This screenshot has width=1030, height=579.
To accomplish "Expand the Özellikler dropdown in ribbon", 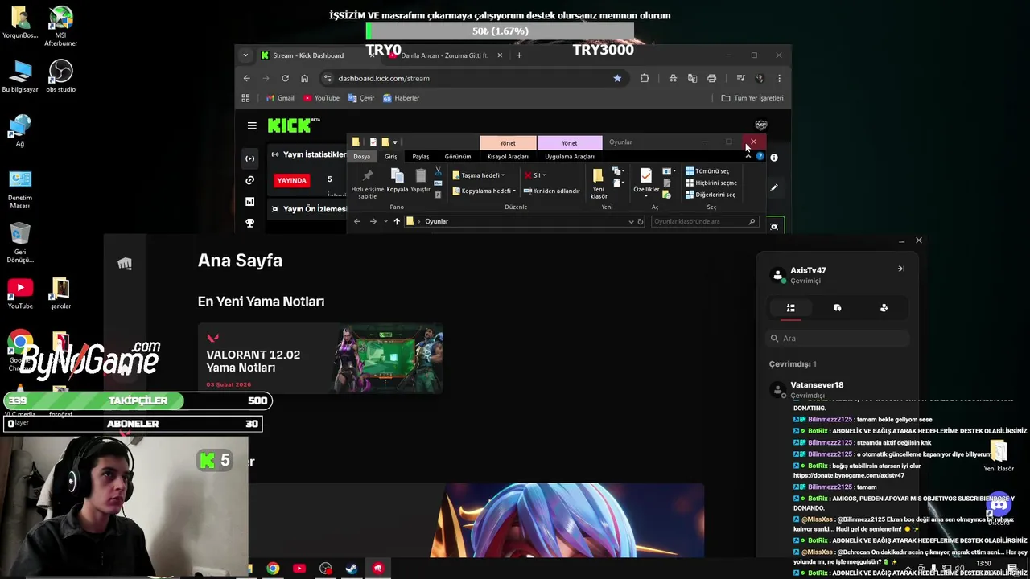I will (645, 195).
